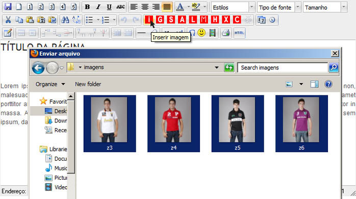Image resolution: width=356 pixels, height=199 pixels.
Task: Open the HTML source view icon
Action: [x=239, y=33]
